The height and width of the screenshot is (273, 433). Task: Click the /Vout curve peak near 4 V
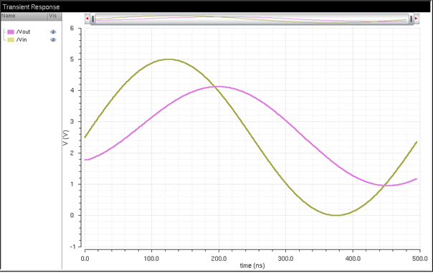click(x=219, y=87)
